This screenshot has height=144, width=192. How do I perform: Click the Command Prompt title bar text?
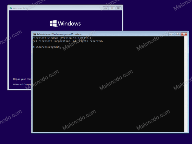click(x=59, y=34)
